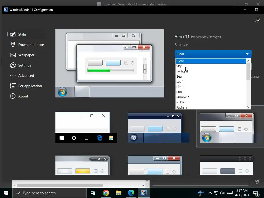The height and width of the screenshot is (198, 264).
Task: Go to the Wallpaper section
Action: click(26, 55)
